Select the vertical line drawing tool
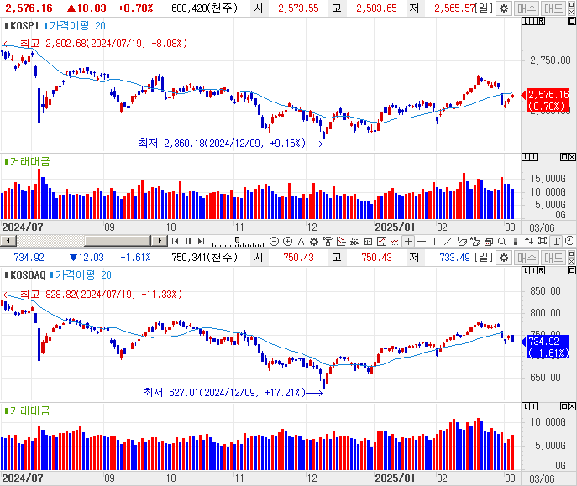 [434, 241]
